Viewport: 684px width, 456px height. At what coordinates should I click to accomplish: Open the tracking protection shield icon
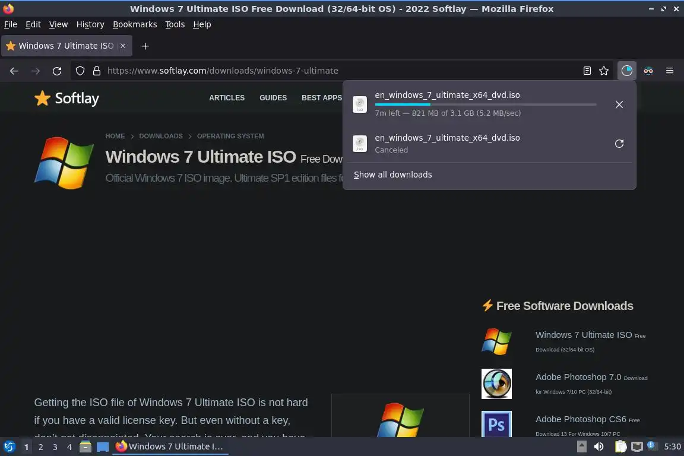click(80, 71)
